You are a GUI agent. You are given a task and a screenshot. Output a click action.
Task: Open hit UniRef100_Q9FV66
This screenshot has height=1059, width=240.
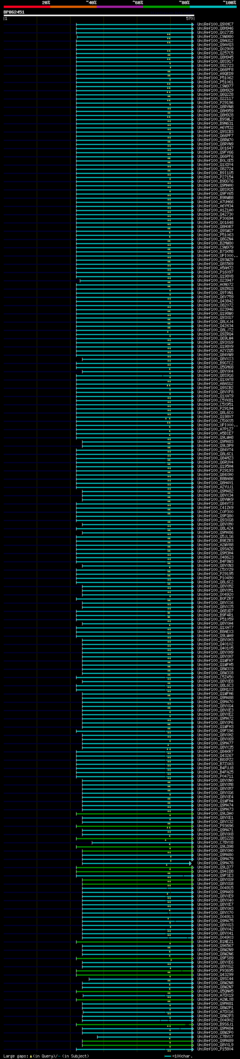point(215,152)
